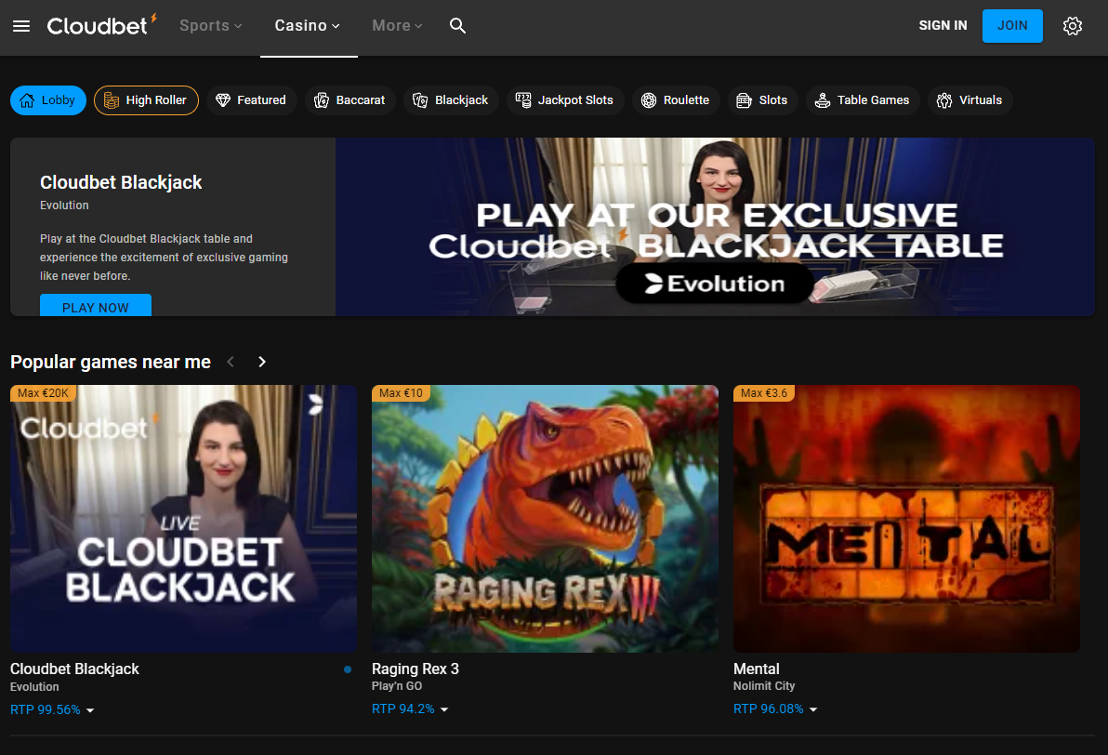Click the exclusive blackjack table banner image
The image size is (1108, 755).
[715, 227]
